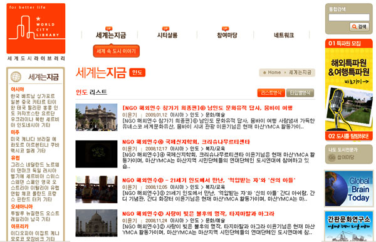Select the 미주 region heading

(x=15, y=132)
